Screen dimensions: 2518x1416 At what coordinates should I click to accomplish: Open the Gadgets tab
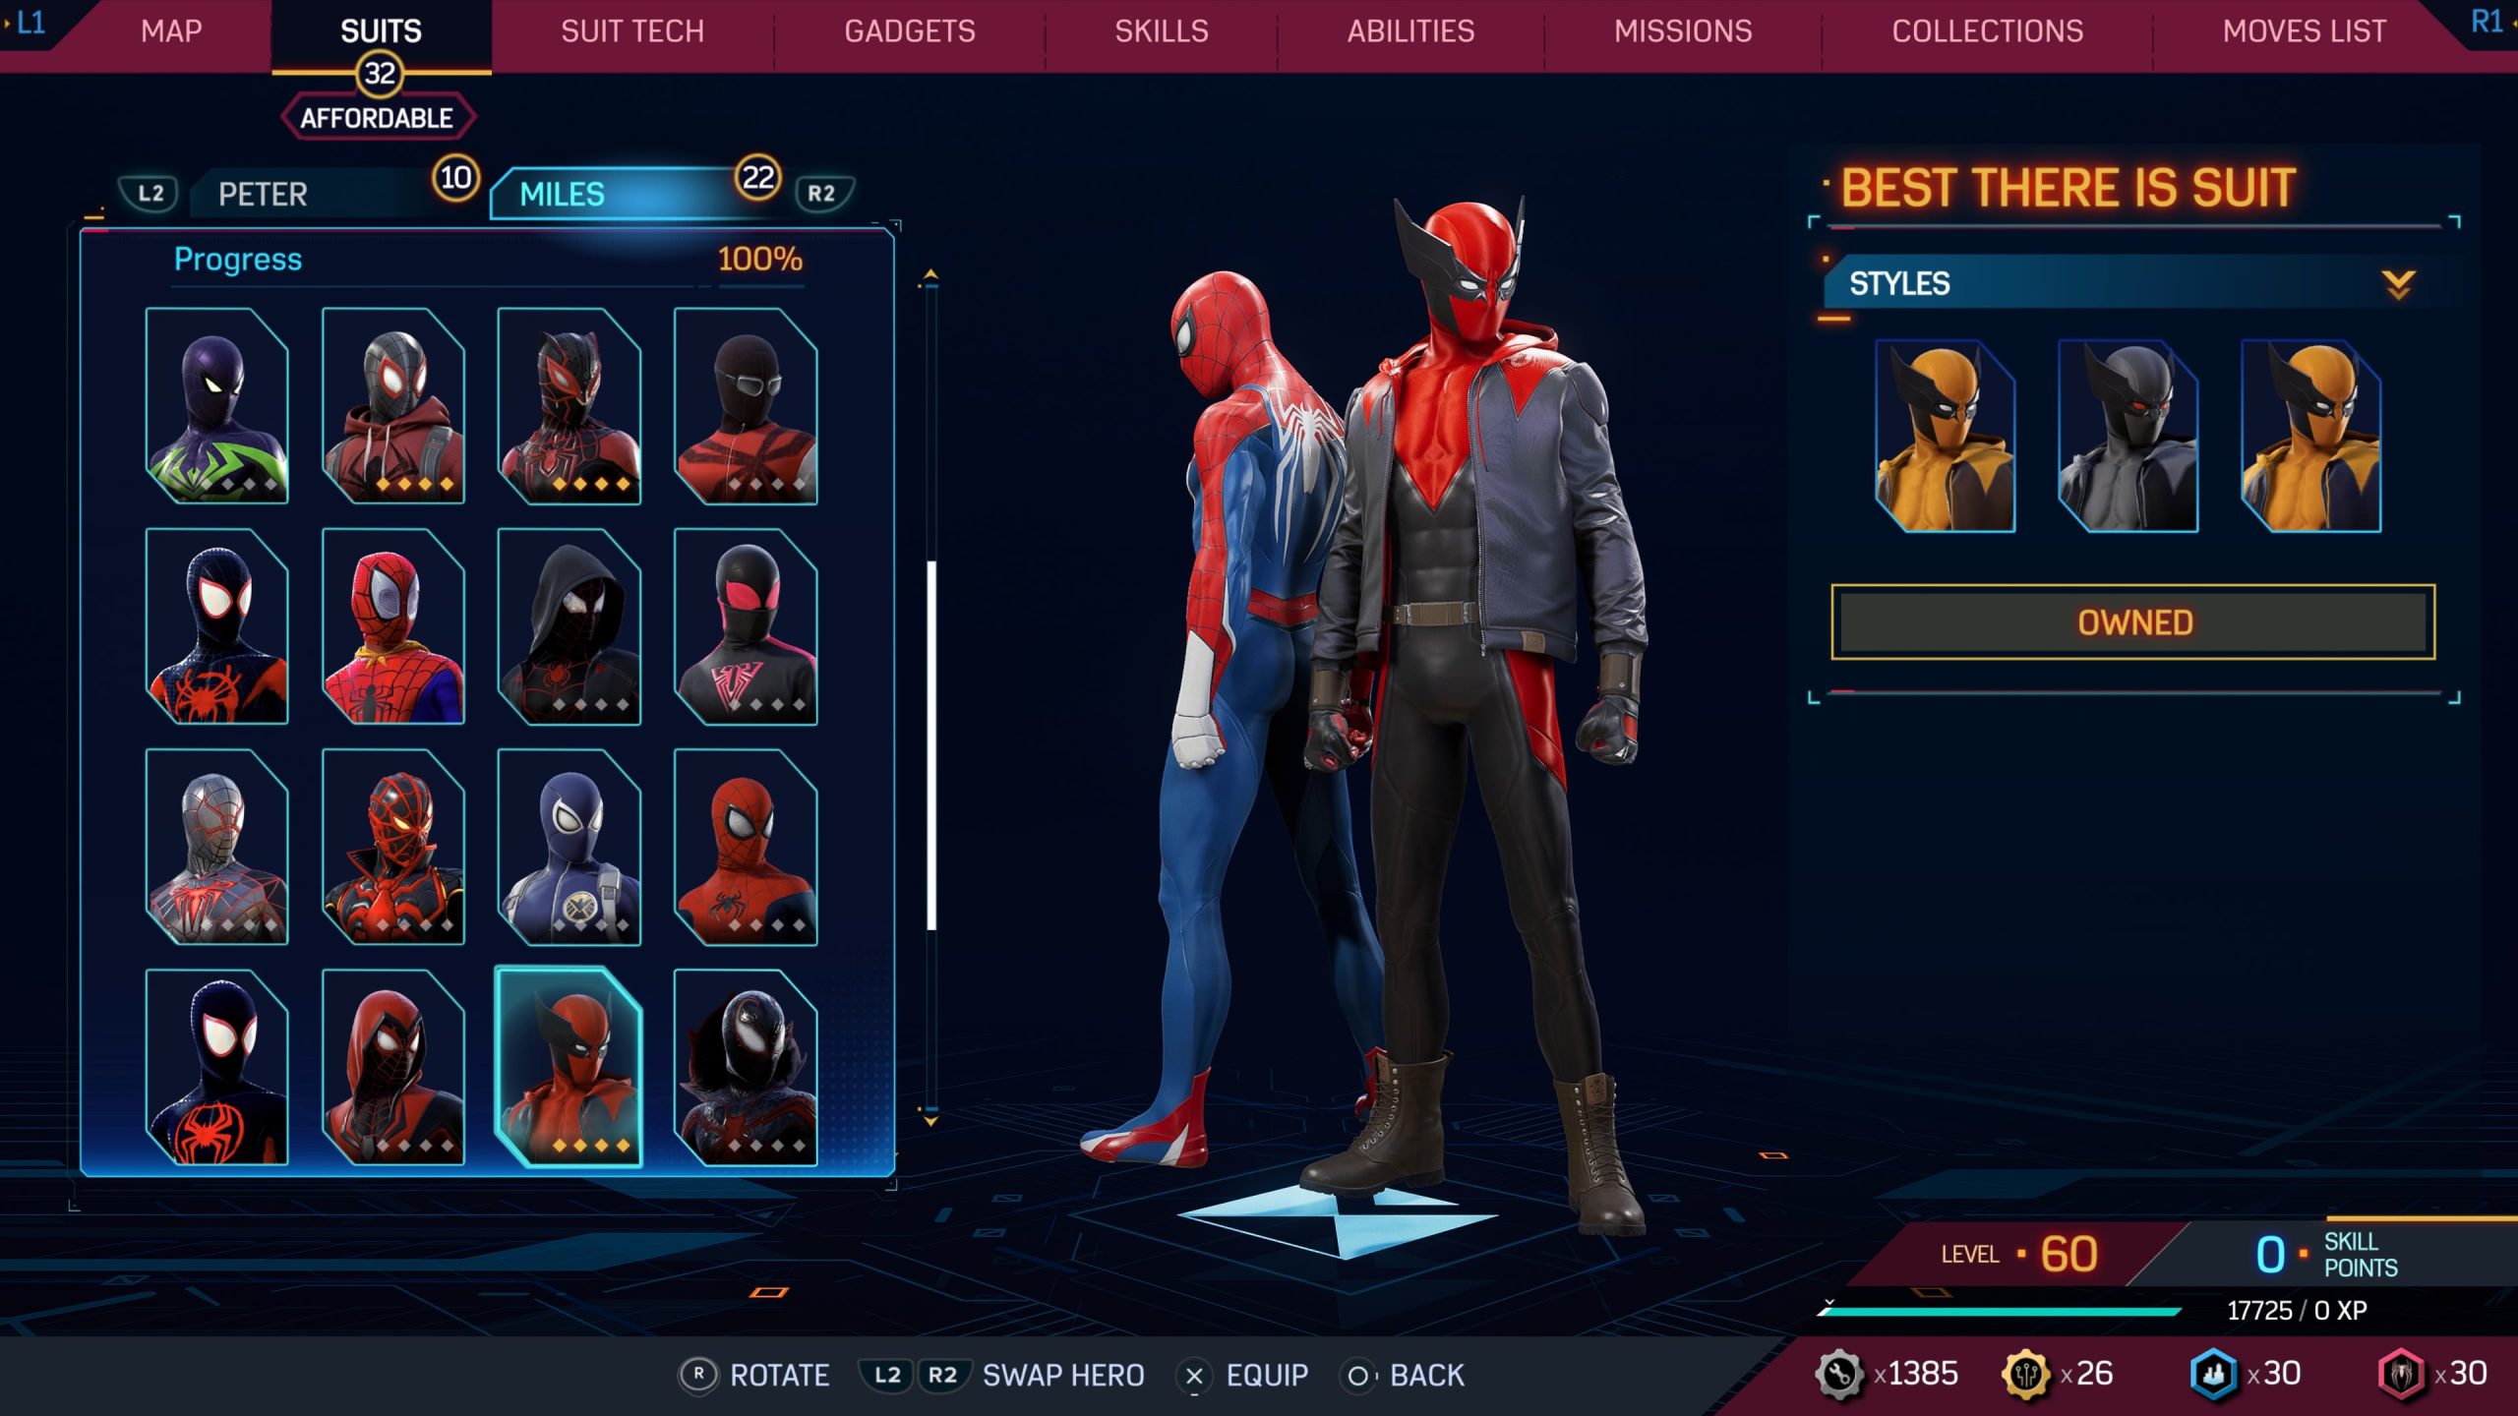[x=909, y=31]
